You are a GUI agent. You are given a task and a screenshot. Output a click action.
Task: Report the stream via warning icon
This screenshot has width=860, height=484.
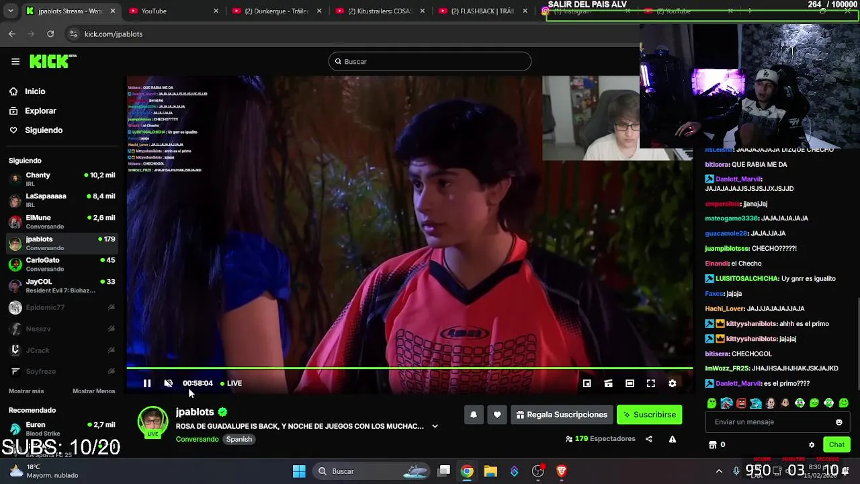coord(673,439)
